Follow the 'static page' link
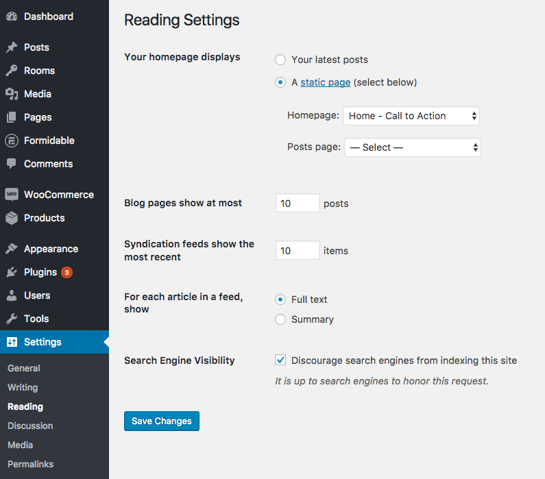This screenshot has width=545, height=479. tap(326, 82)
